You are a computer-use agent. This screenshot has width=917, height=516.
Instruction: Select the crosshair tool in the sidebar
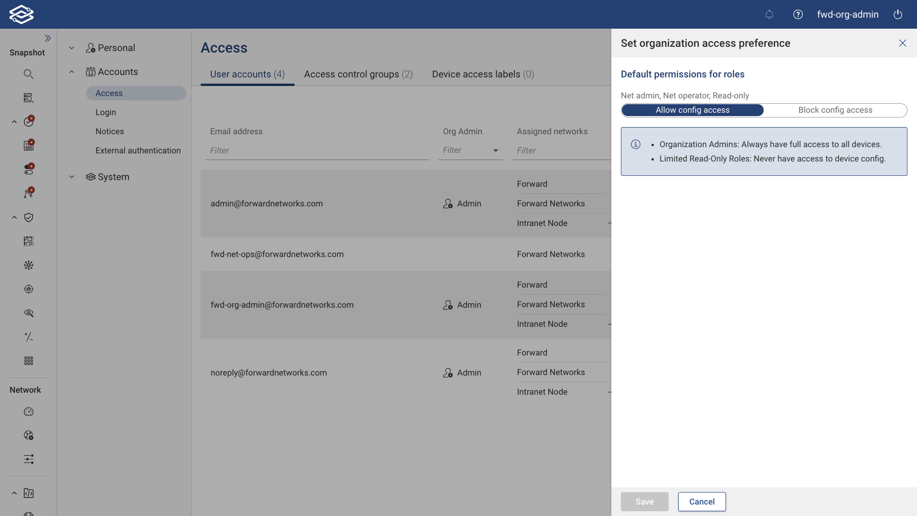coord(29,289)
